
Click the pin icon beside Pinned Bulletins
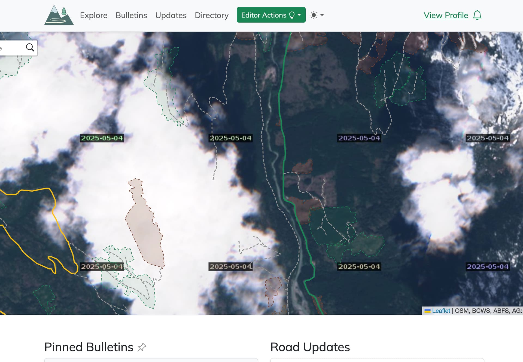point(142,347)
